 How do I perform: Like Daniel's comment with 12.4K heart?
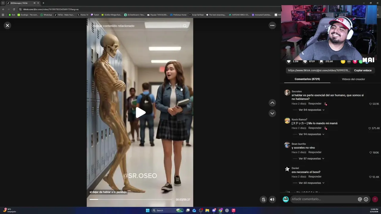[371, 177]
